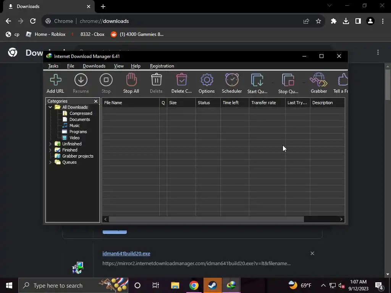
Task: Click the horizontal scrollbar right arrow
Action: [x=341, y=219]
